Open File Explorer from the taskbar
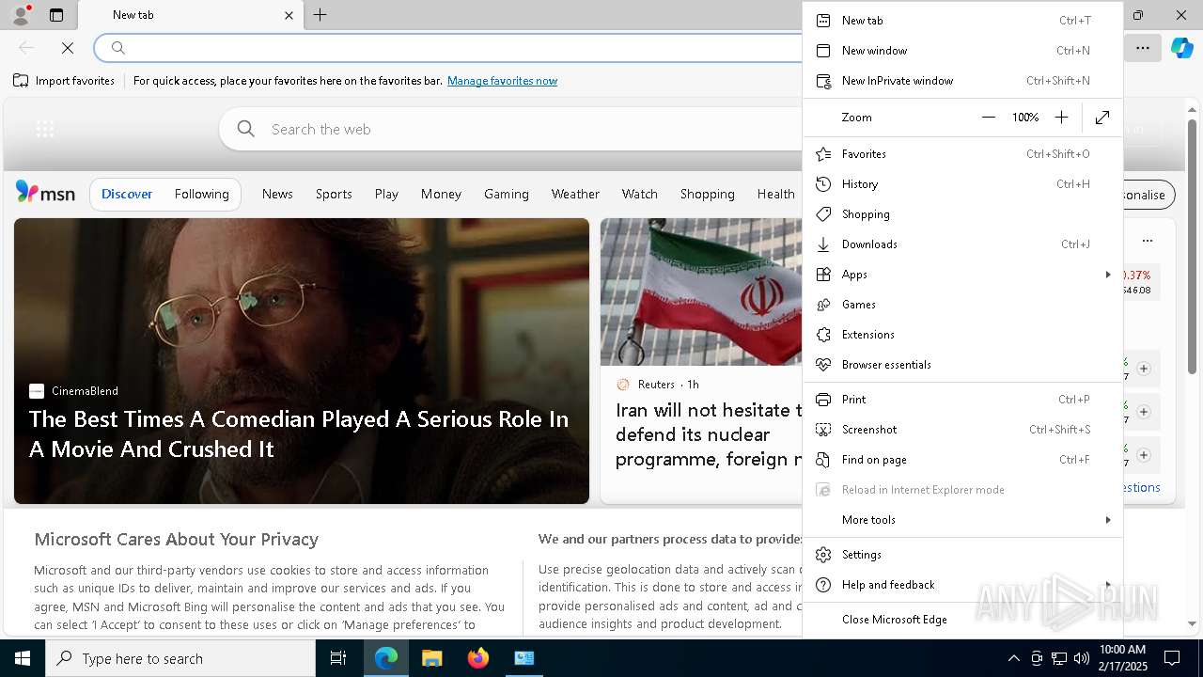Image resolution: width=1203 pixels, height=677 pixels. click(x=431, y=658)
